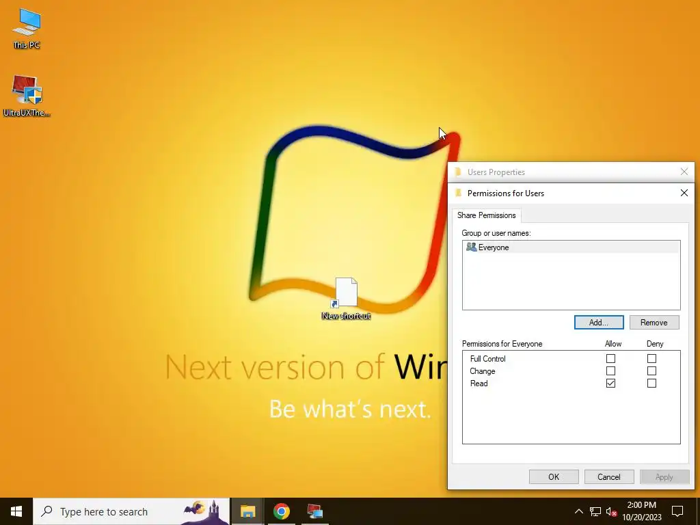Image resolution: width=700 pixels, height=525 pixels.
Task: Click the folder icon in Permissions title bar
Action: (x=458, y=193)
